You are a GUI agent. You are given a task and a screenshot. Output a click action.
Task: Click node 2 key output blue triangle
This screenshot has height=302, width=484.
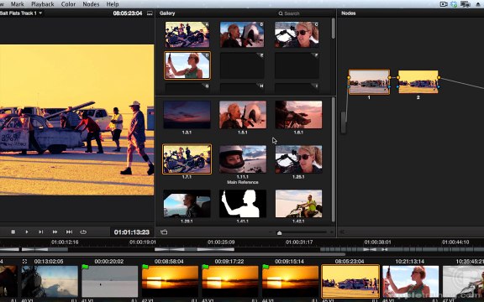point(439,87)
